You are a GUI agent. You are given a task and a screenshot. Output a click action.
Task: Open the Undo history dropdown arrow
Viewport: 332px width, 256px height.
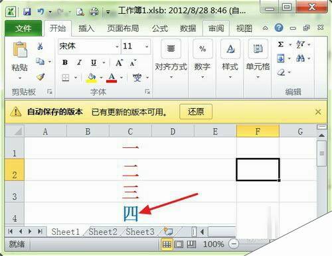(50, 12)
